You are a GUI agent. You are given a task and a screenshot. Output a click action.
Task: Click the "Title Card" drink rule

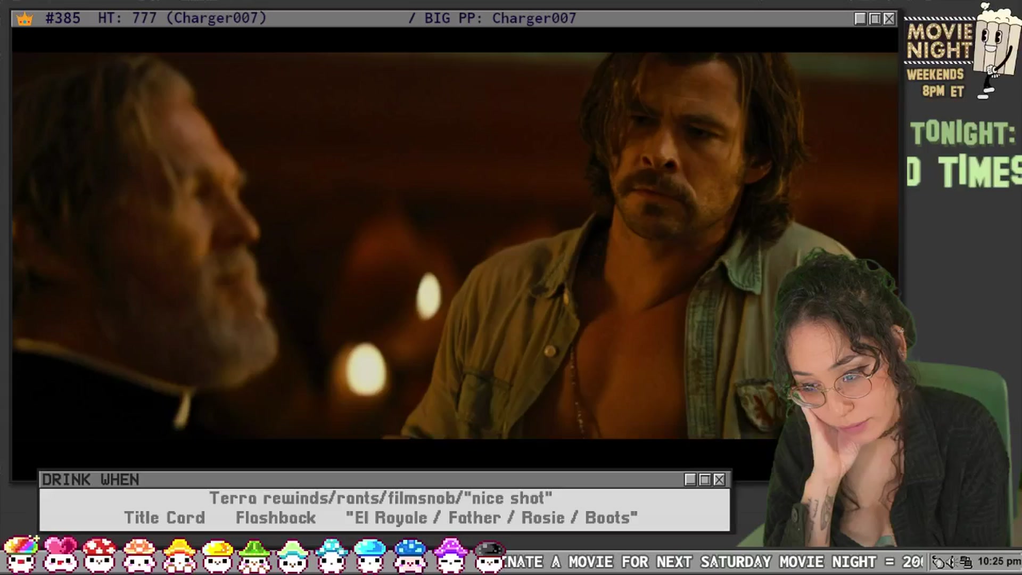[164, 518]
